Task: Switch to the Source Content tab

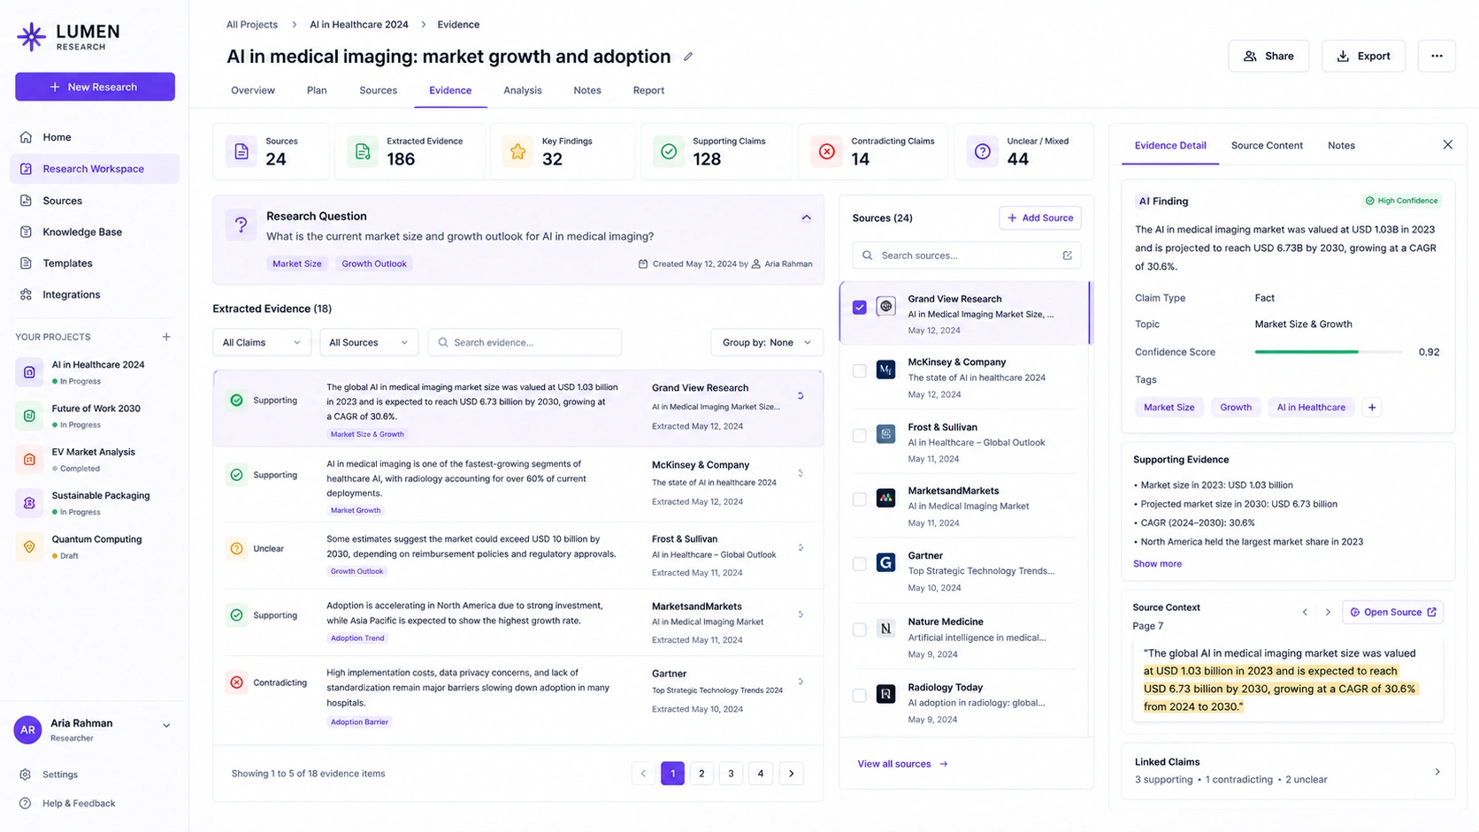Action: click(1267, 145)
